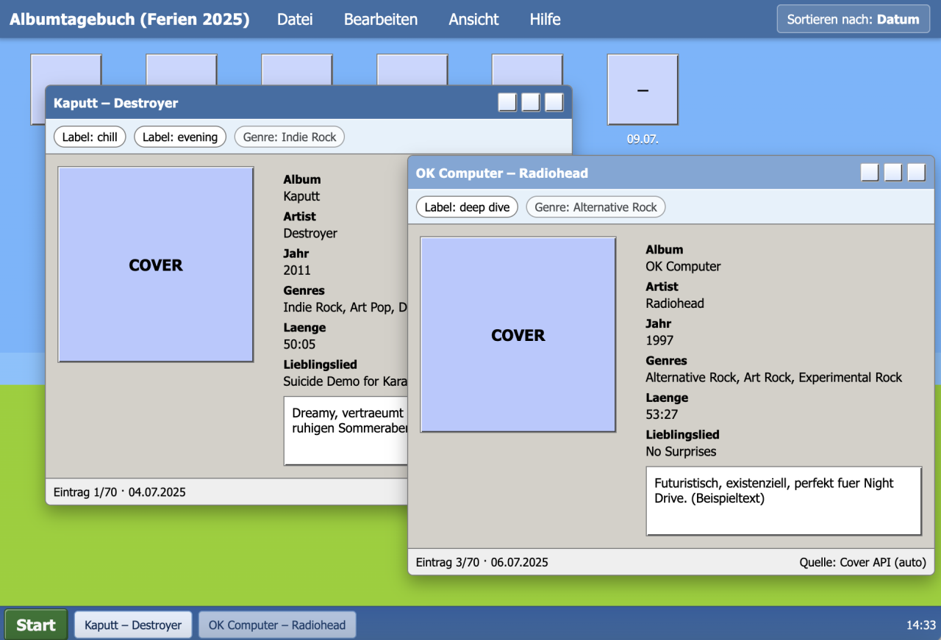Open the 09.07. album tile on desktop
This screenshot has width=941, height=640.
[x=643, y=90]
